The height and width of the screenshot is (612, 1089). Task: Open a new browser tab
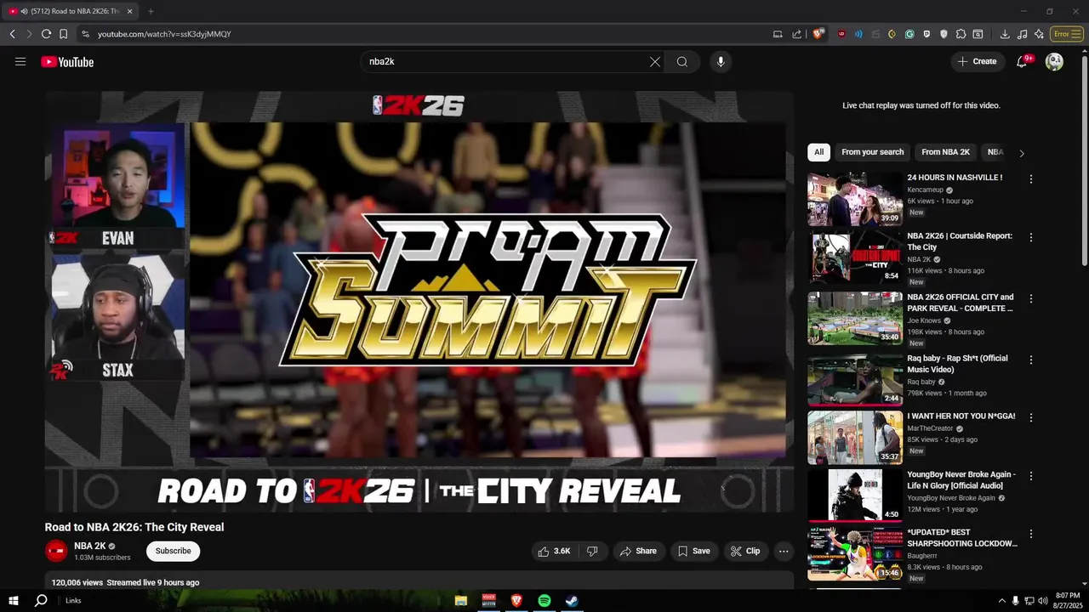point(151,11)
